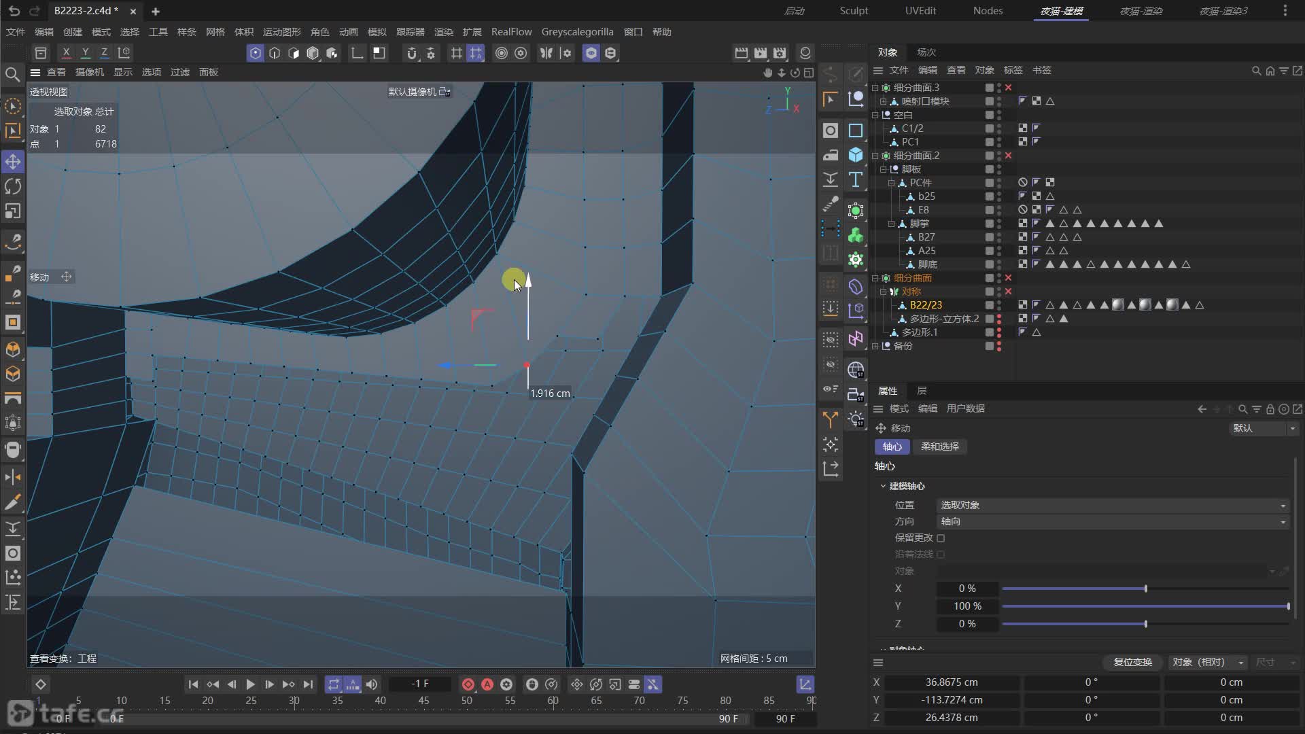1305x734 pixels.
Task: Open the 方向 dropdown set to 轴向
Action: point(1112,522)
